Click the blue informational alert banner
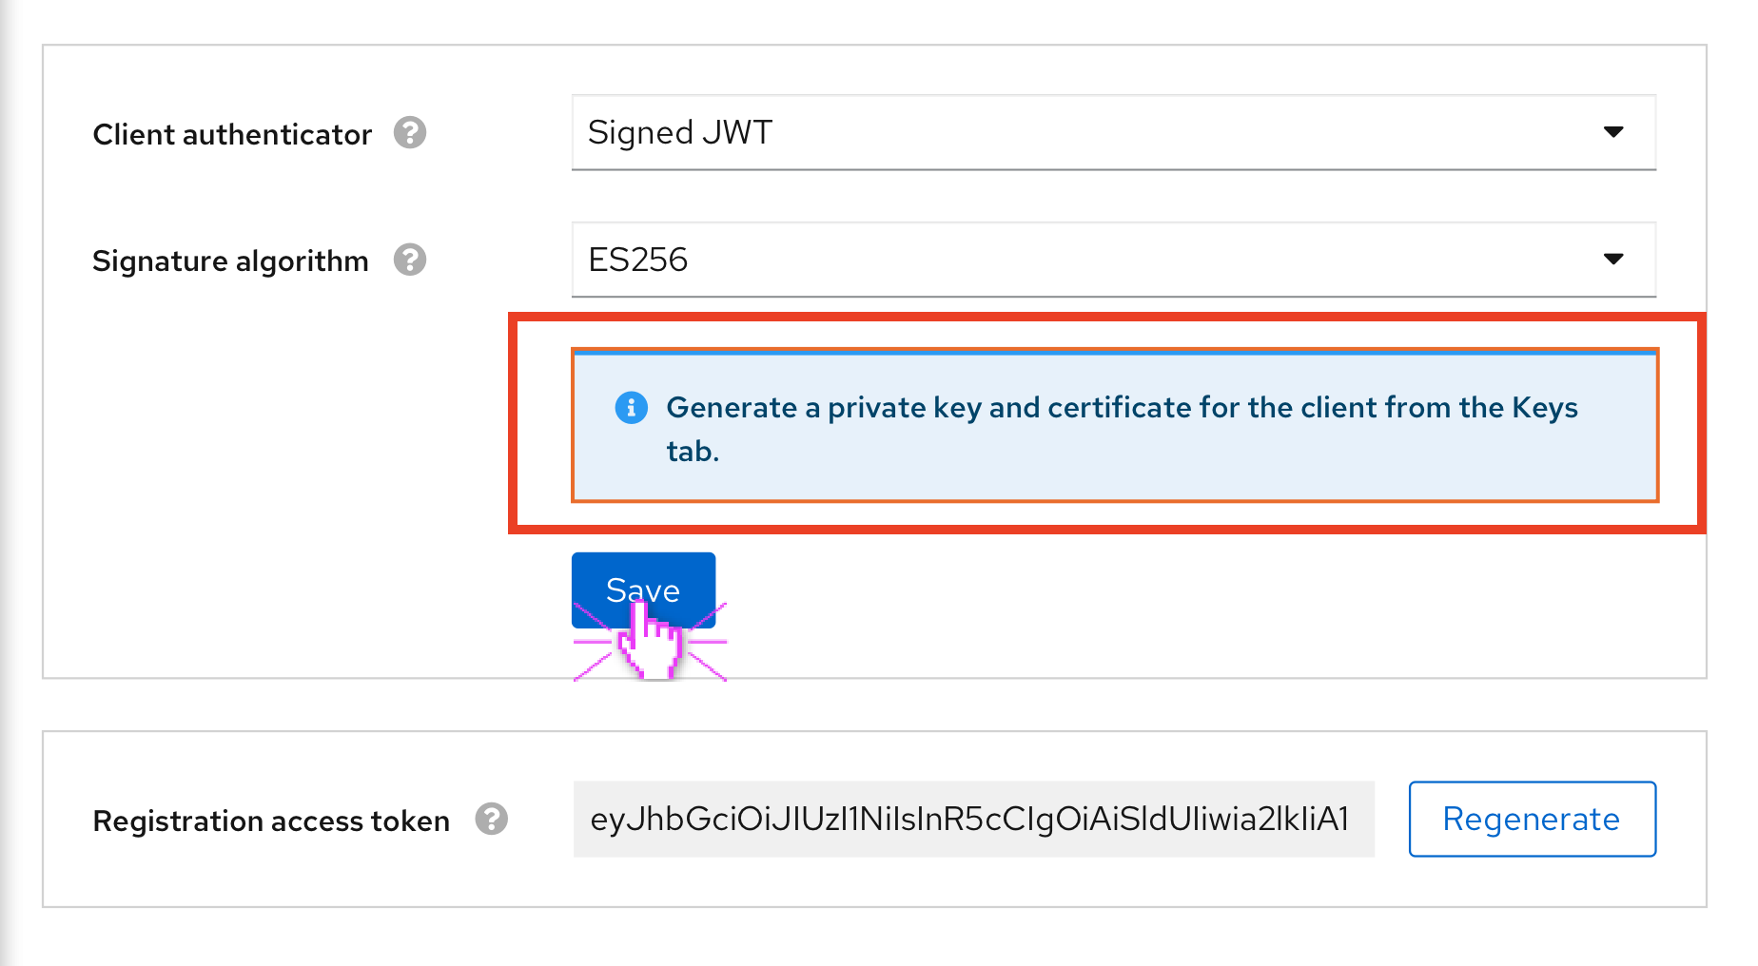Viewport: 1758px width, 966px height. coord(1113,426)
